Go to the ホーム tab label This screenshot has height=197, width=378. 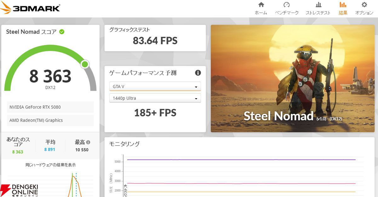tap(261, 13)
